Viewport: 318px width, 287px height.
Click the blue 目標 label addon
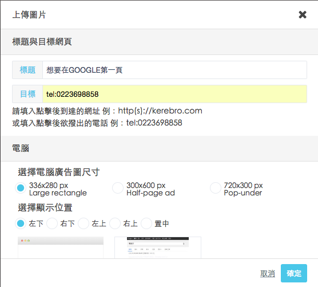tap(27, 94)
